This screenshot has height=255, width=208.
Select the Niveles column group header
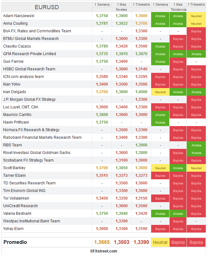pyautogui.click(x=121, y=10)
